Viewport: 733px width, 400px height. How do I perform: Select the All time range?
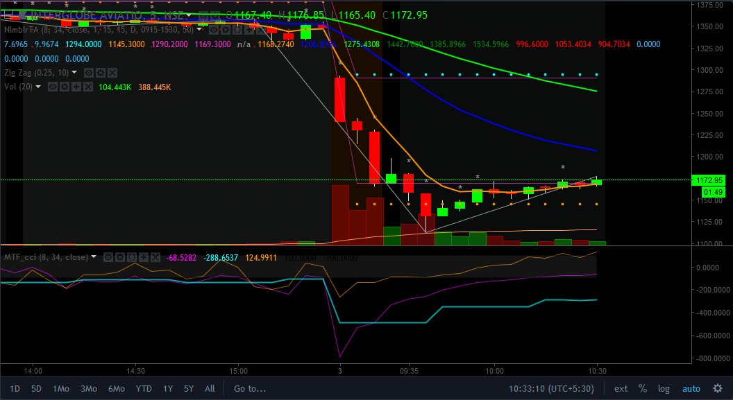(210, 389)
